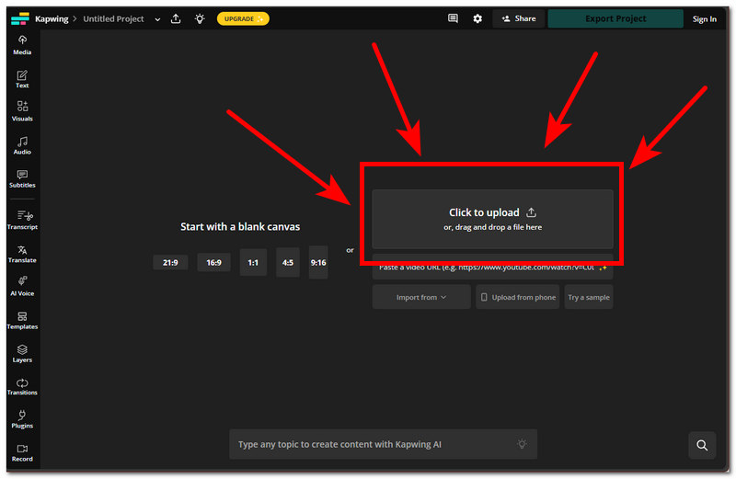This screenshot has height=479, width=736.
Task: Open the Templates panel
Action: click(22, 321)
